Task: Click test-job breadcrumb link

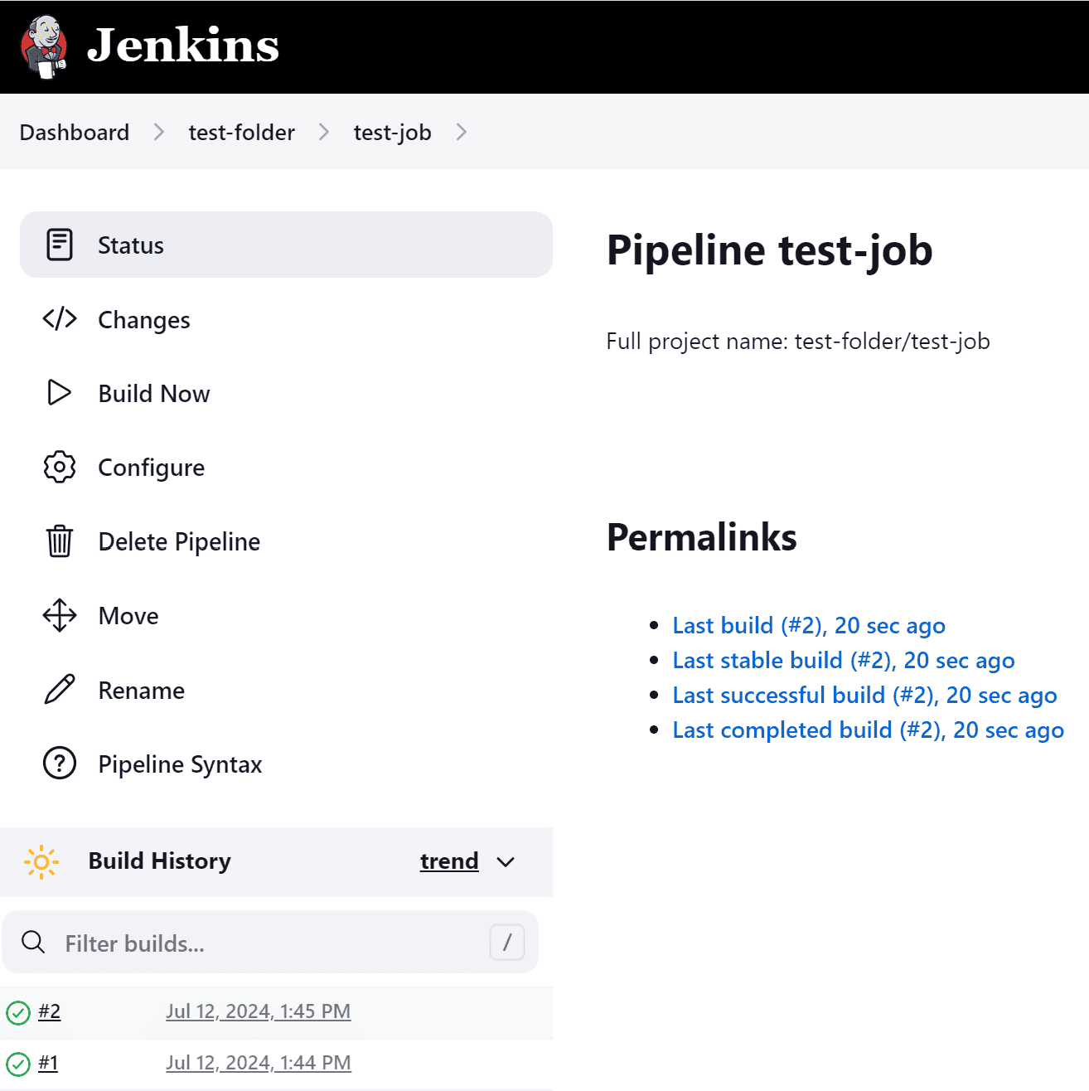Action: [392, 133]
